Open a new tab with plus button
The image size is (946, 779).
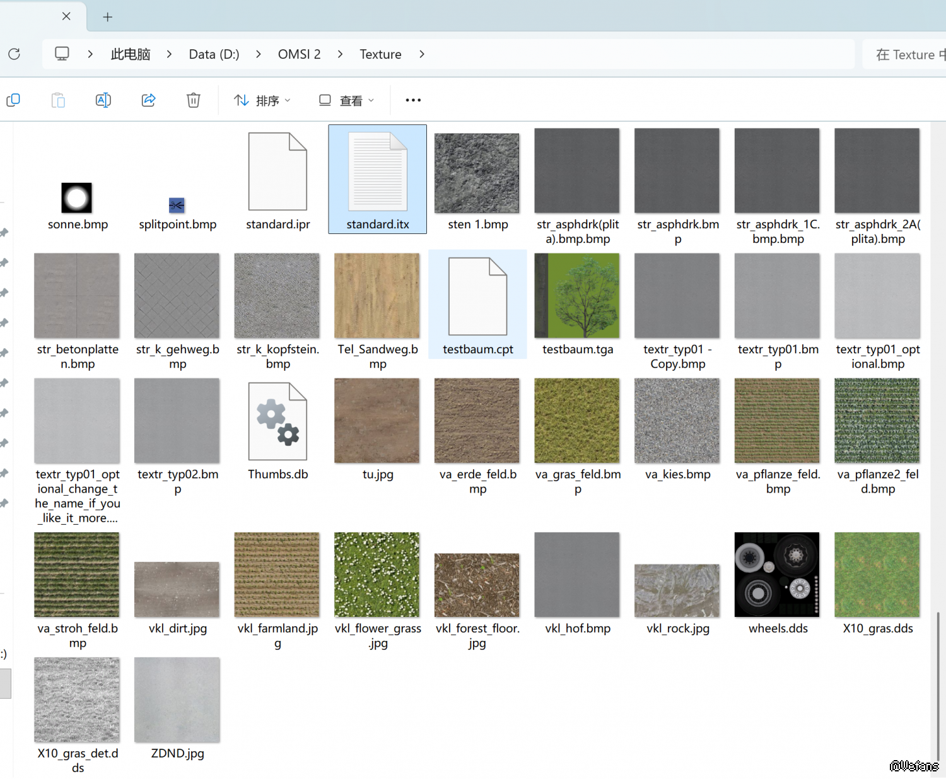coord(108,17)
